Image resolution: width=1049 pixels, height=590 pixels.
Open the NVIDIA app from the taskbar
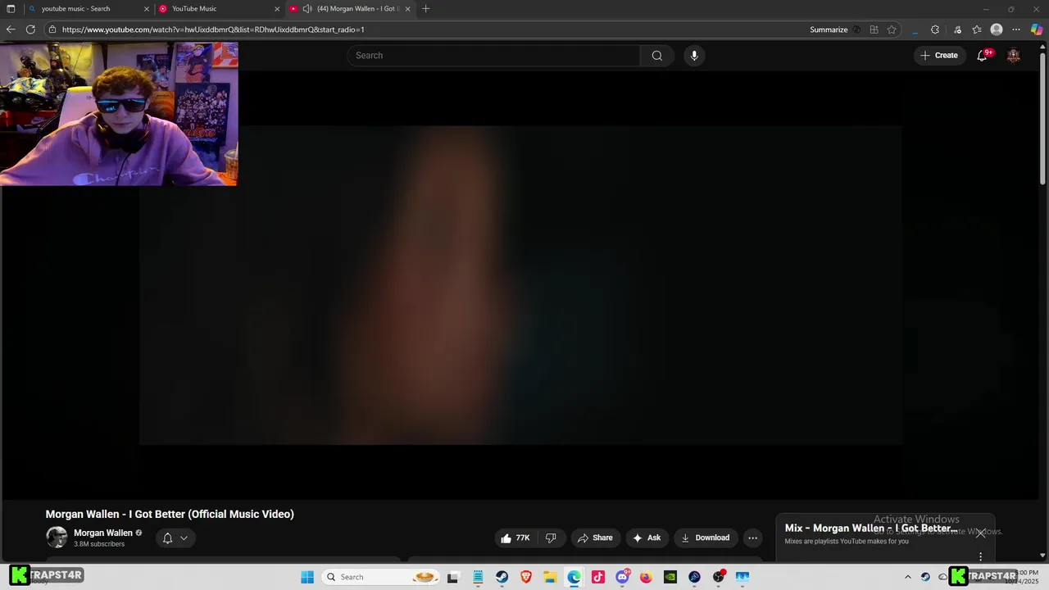pyautogui.click(x=670, y=577)
